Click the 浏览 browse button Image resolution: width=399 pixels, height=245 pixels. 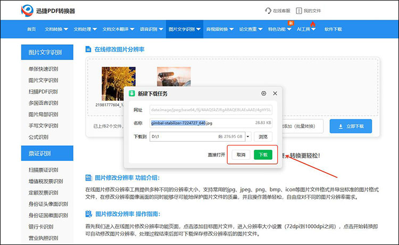263,136
